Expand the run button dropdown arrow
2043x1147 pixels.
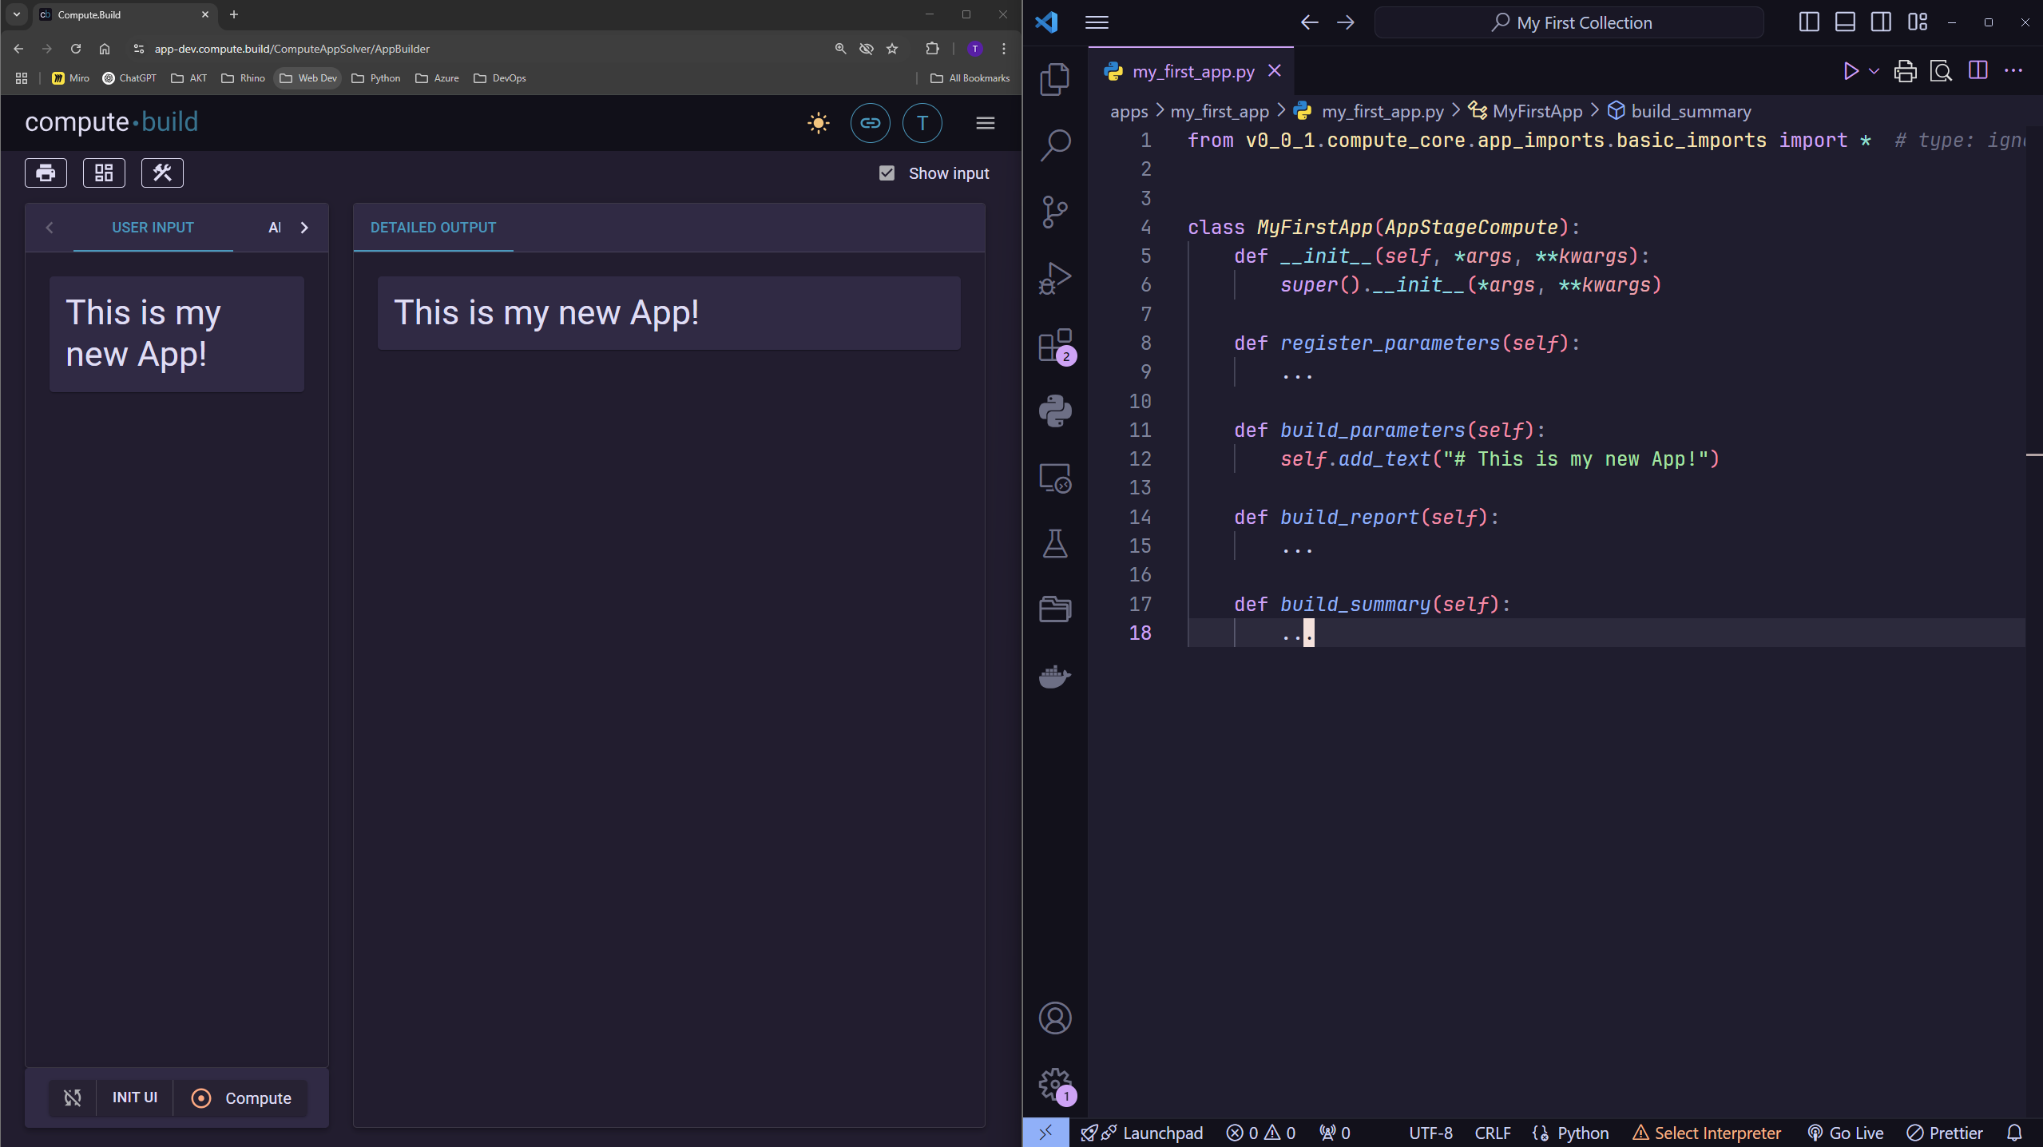coord(1873,71)
